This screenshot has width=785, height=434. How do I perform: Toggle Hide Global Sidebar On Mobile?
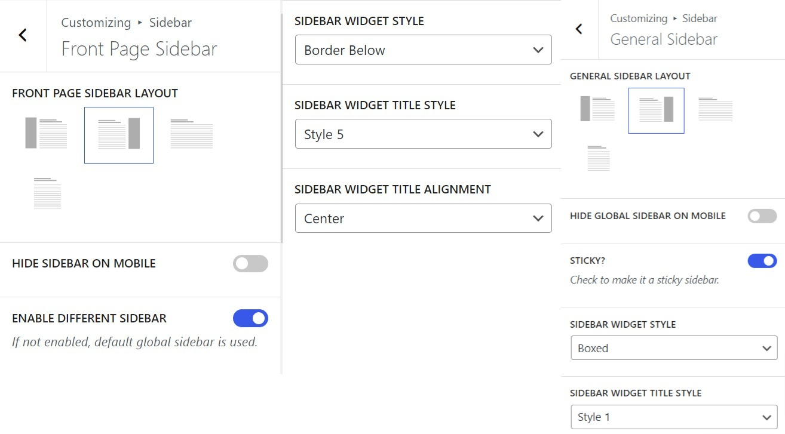(762, 216)
